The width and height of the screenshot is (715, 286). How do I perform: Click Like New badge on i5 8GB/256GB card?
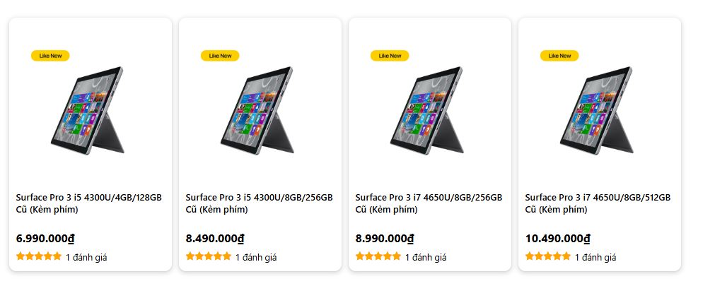[x=220, y=56]
